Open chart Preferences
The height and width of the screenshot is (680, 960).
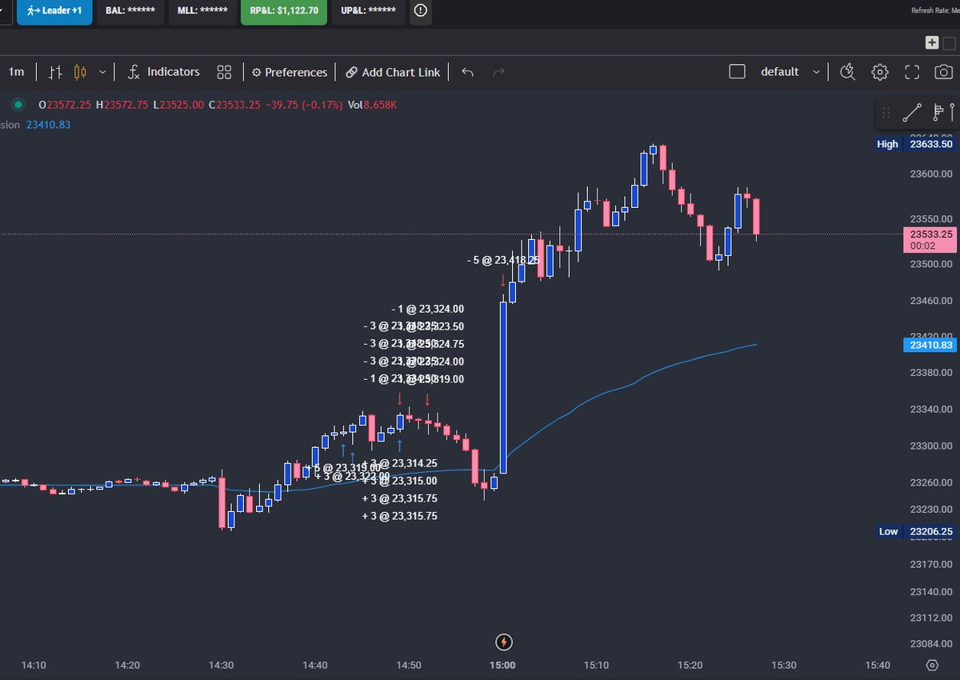[x=290, y=72]
